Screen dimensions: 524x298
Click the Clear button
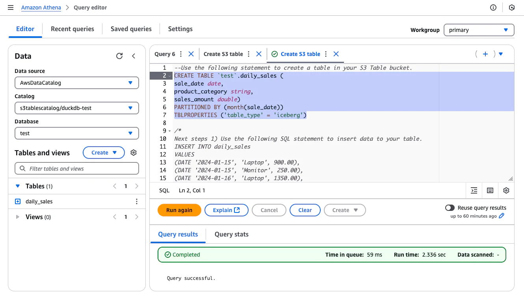(x=305, y=210)
